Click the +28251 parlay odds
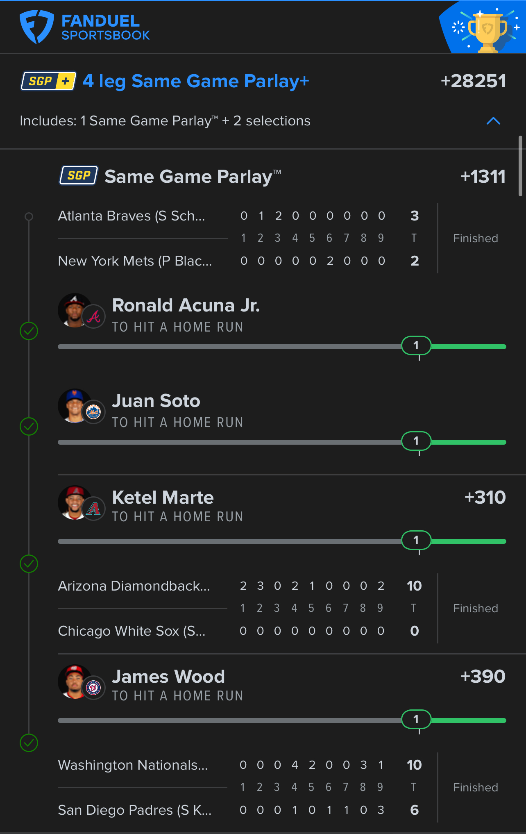The width and height of the screenshot is (526, 834). (x=473, y=81)
